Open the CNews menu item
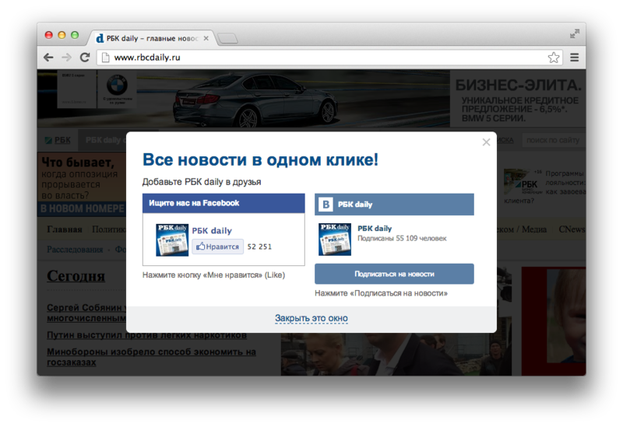The width and height of the screenshot is (623, 427). pyautogui.click(x=572, y=229)
